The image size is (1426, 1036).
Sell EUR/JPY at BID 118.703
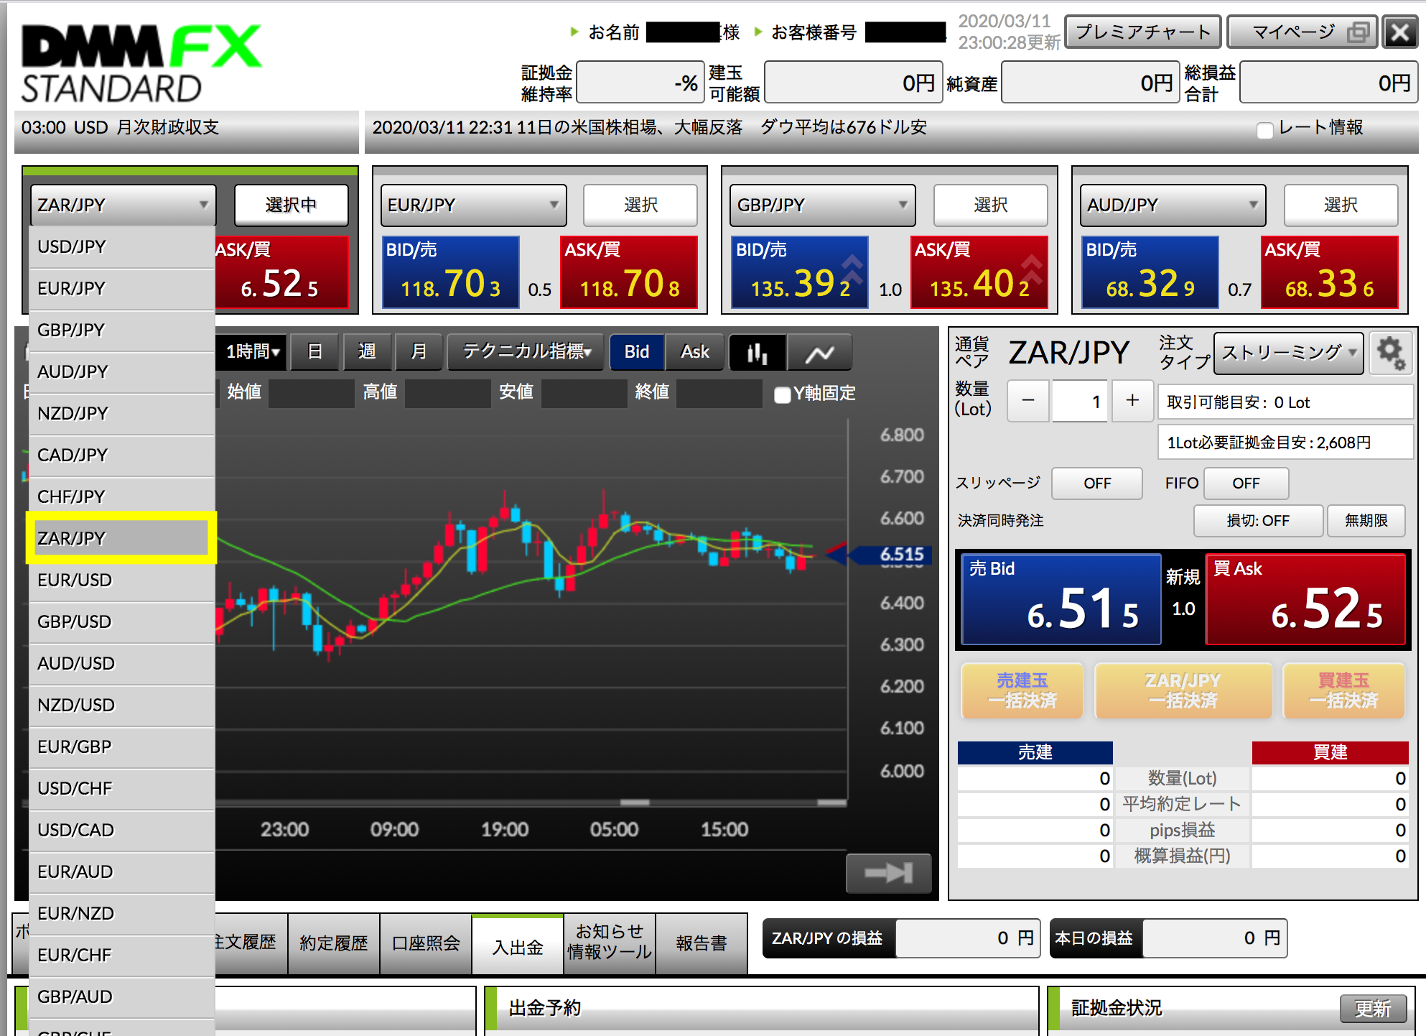pos(450,272)
